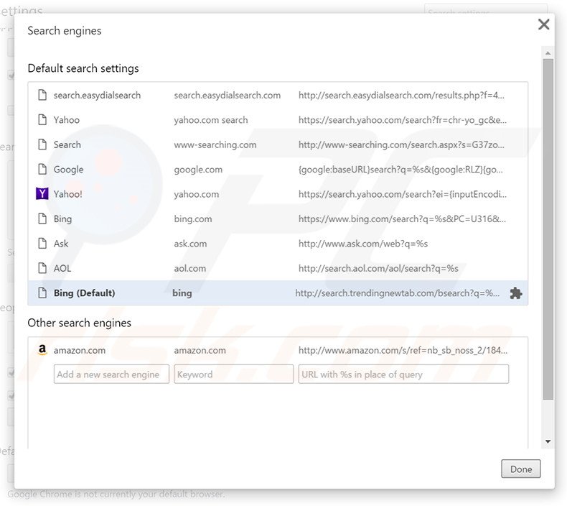This screenshot has height=506, width=567.
Task: Select the search.easydialsearch engine name
Action: click(97, 96)
